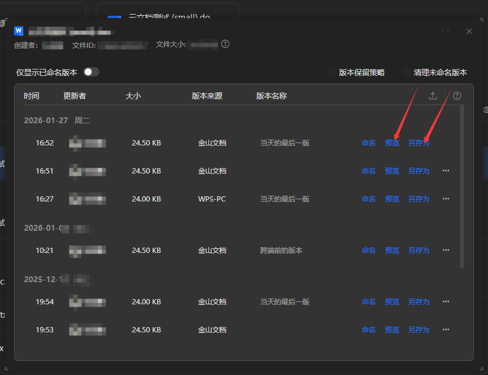Click the blue W document icon
Image resolution: width=488 pixels, height=375 pixels.
pos(19,31)
